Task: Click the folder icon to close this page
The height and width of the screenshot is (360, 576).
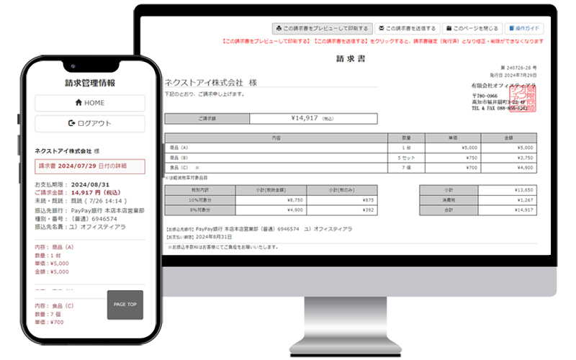Action: (449, 29)
